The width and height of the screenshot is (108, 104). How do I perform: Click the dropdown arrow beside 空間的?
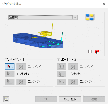[75, 18]
